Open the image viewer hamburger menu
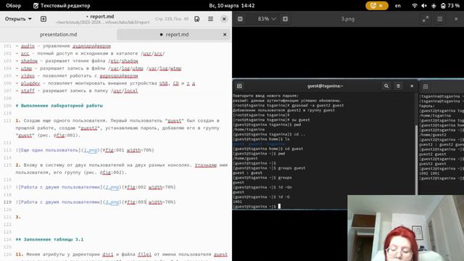 coord(440,19)
